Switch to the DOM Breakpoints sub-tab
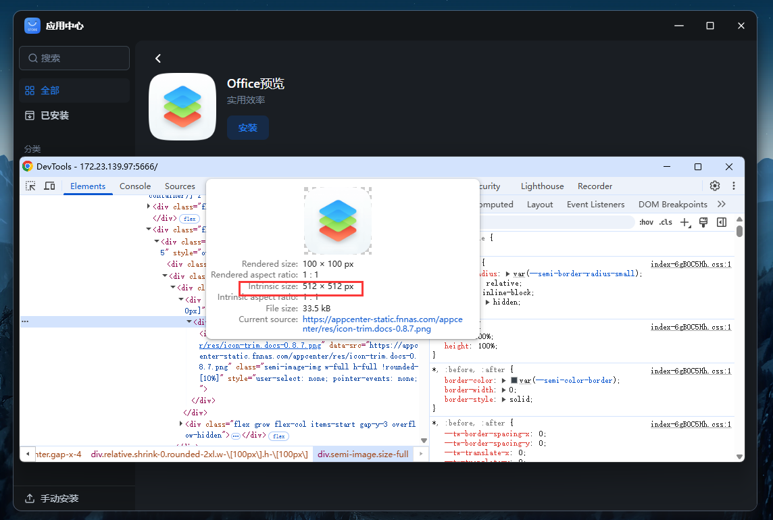 673,204
